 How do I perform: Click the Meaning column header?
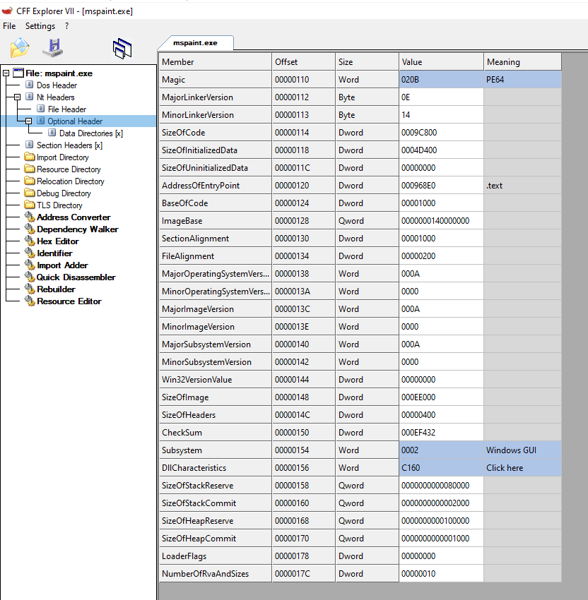coord(523,61)
